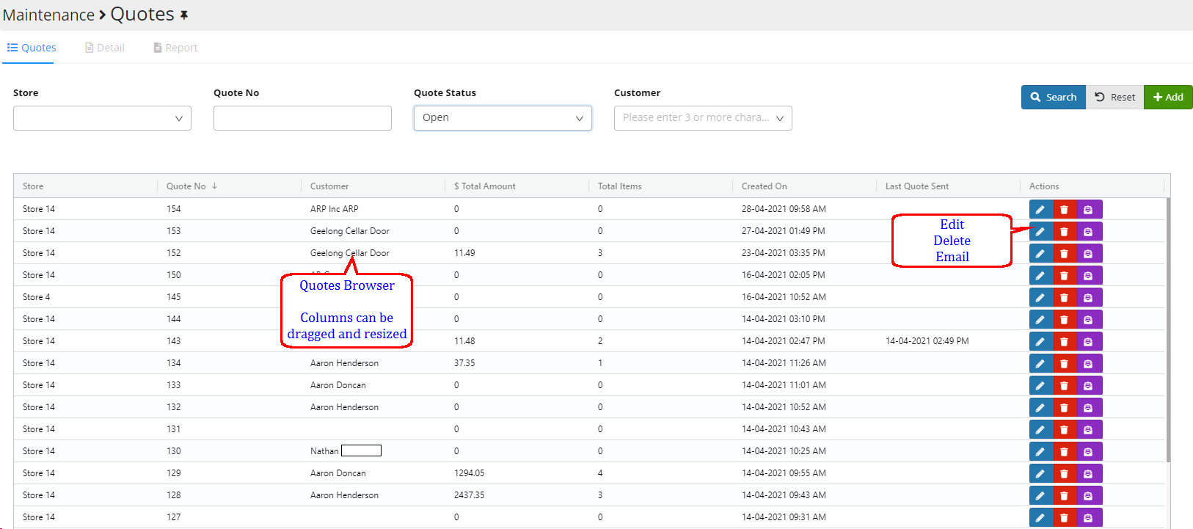Image resolution: width=1193 pixels, height=529 pixels.
Task: Delete quote 154 using trash icon
Action: (1065, 210)
